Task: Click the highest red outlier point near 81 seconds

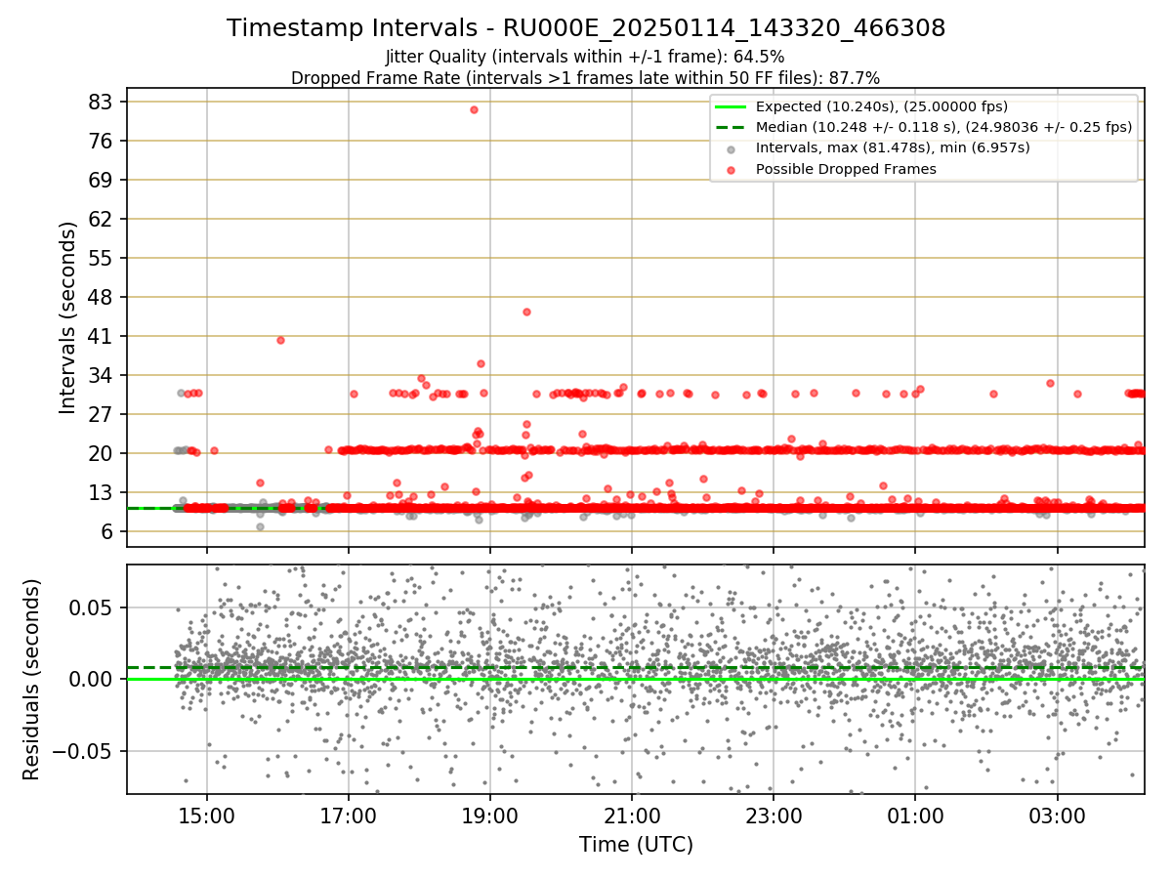Action: (474, 109)
